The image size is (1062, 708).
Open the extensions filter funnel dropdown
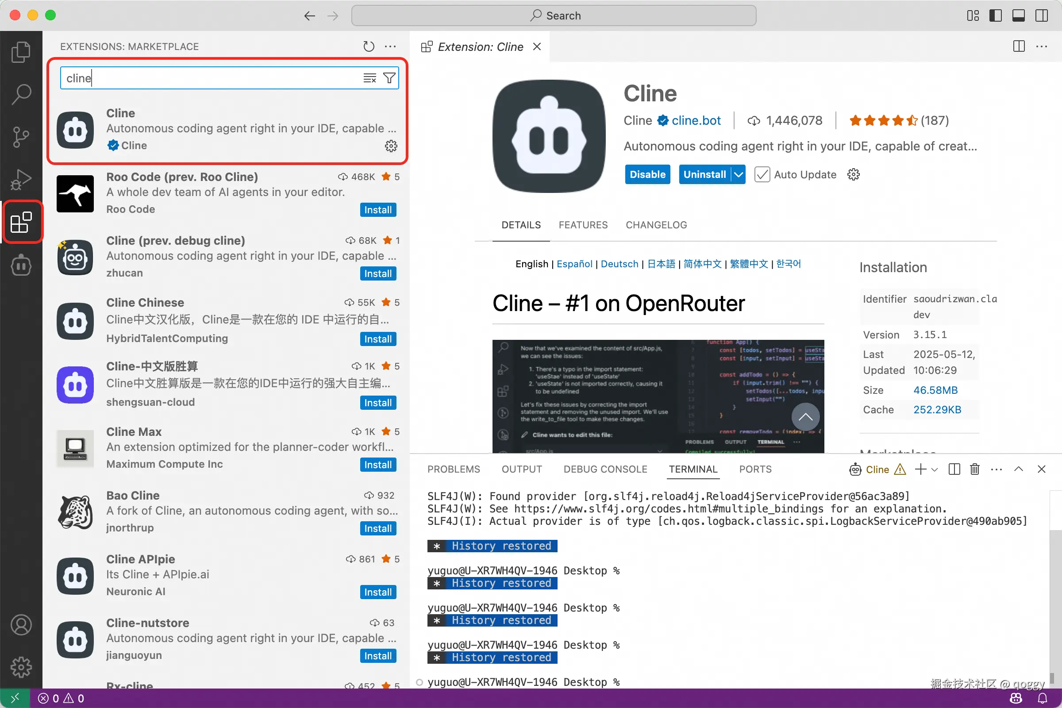point(389,78)
